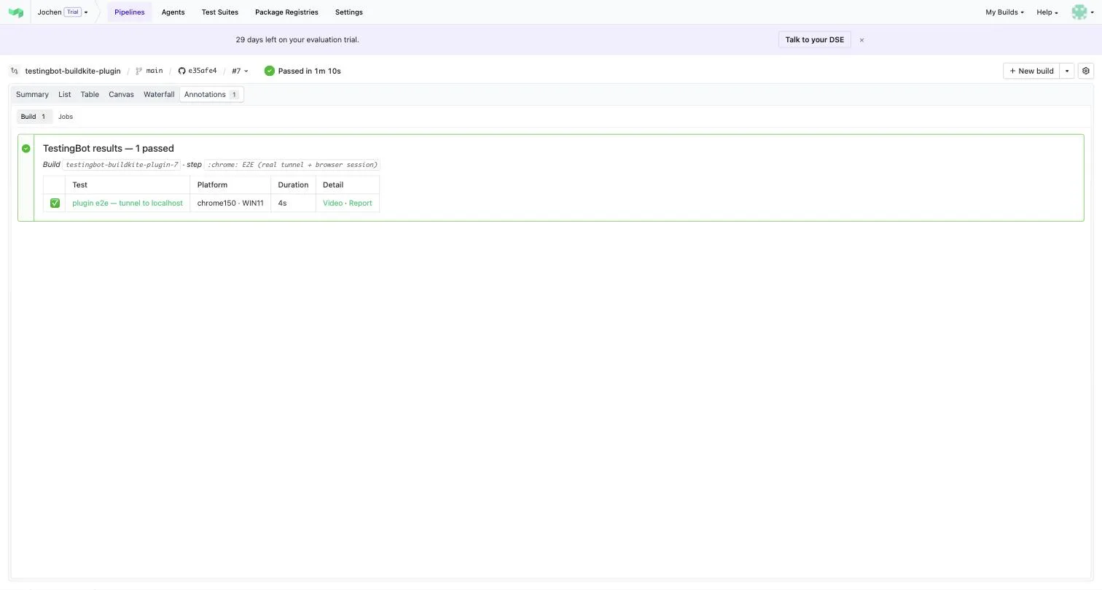The image size is (1102, 590).
Task: Click the chrome150 · WIN11 platform cell
Action: [230, 203]
